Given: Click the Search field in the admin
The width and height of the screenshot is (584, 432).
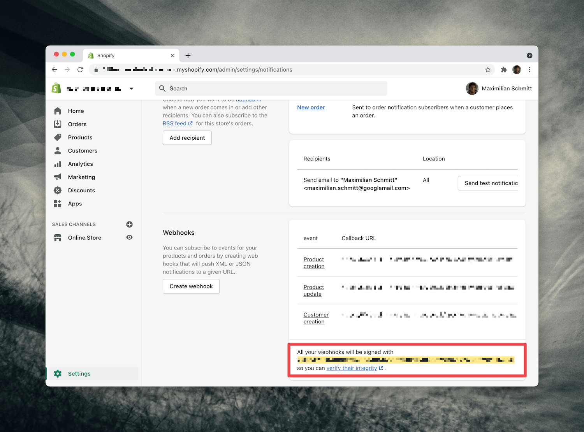Looking at the screenshot, I should [x=271, y=88].
